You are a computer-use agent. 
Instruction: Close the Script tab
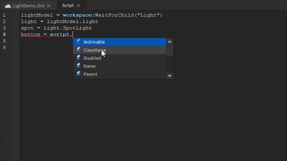click(x=78, y=6)
